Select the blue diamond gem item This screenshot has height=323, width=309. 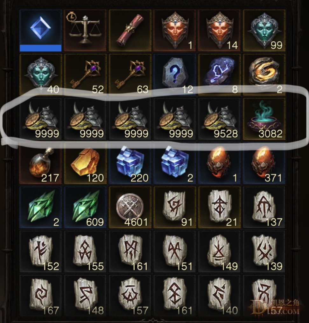tap(40, 31)
